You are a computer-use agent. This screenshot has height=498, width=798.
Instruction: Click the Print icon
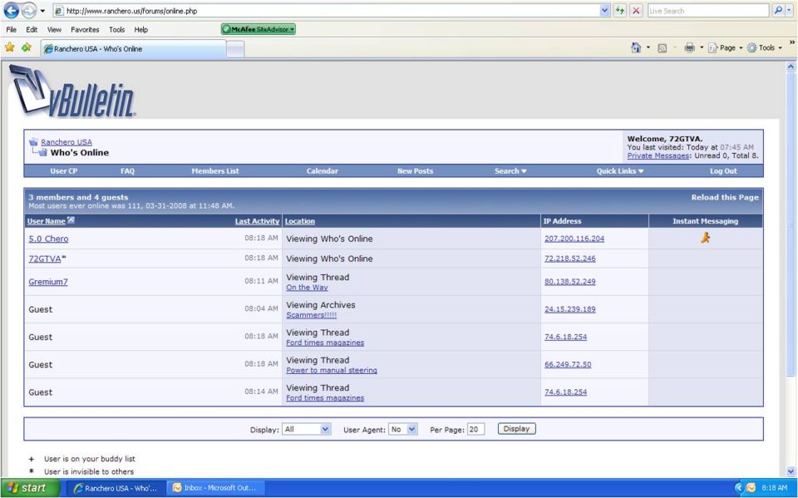point(690,48)
